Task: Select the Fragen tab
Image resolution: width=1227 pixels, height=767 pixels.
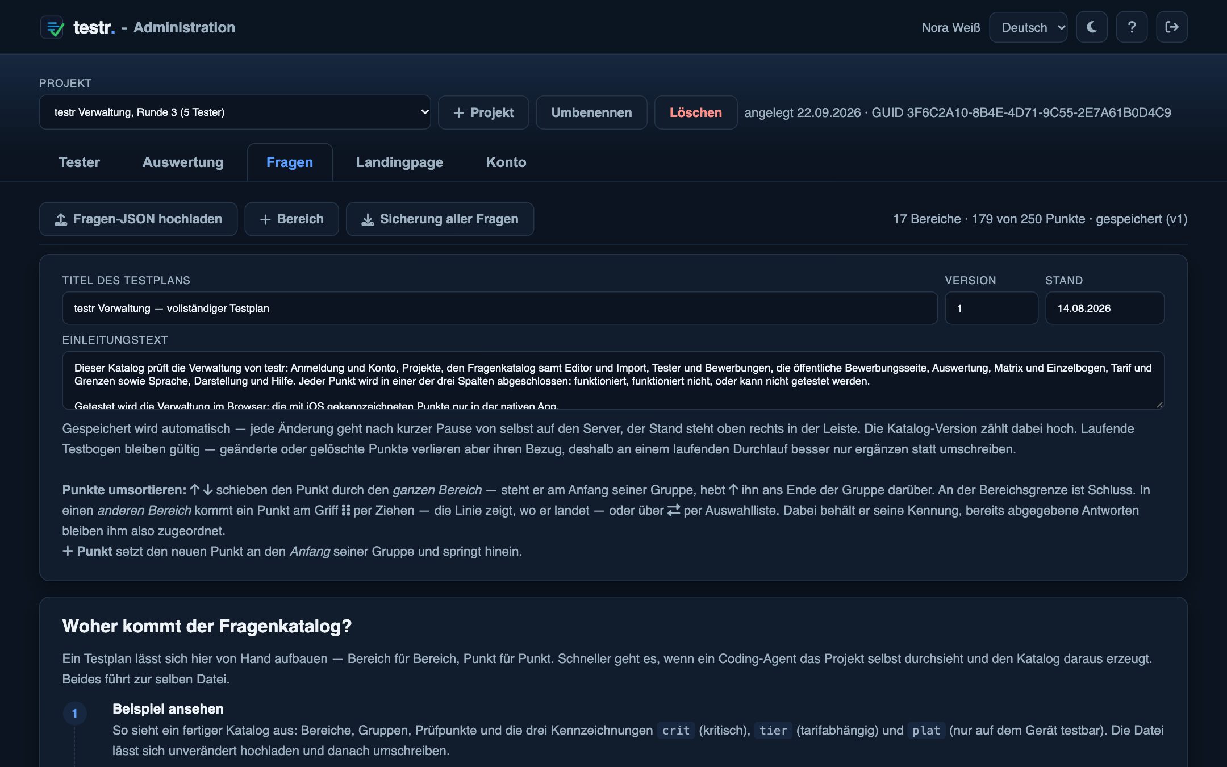Action: click(290, 162)
